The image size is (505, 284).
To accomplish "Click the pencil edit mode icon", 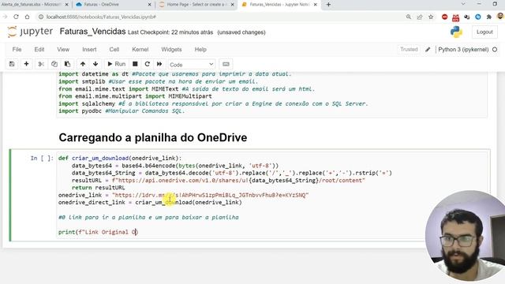I will click(x=428, y=50).
